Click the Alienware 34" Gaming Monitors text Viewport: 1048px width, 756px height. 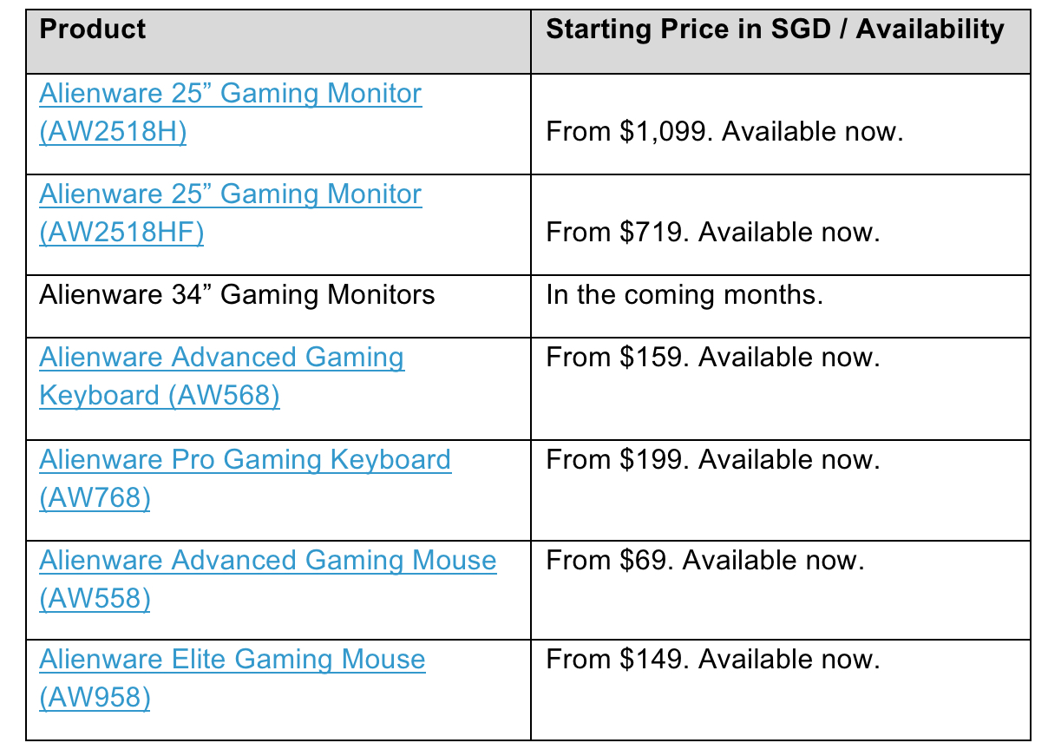[237, 295]
